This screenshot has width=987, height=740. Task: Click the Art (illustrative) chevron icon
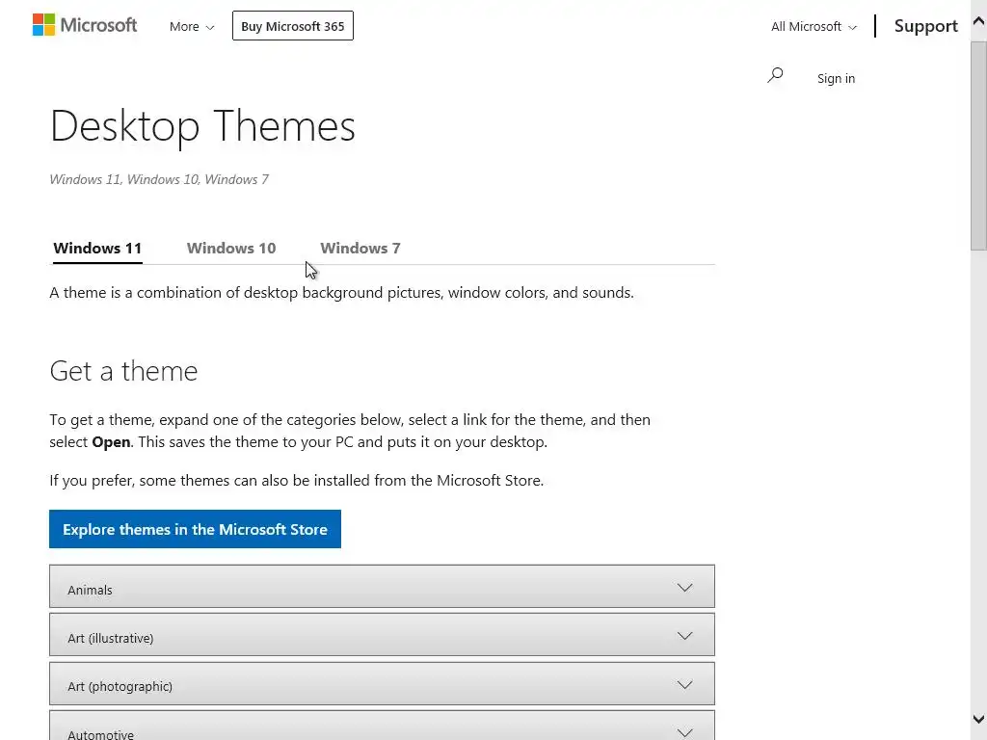pyautogui.click(x=684, y=636)
